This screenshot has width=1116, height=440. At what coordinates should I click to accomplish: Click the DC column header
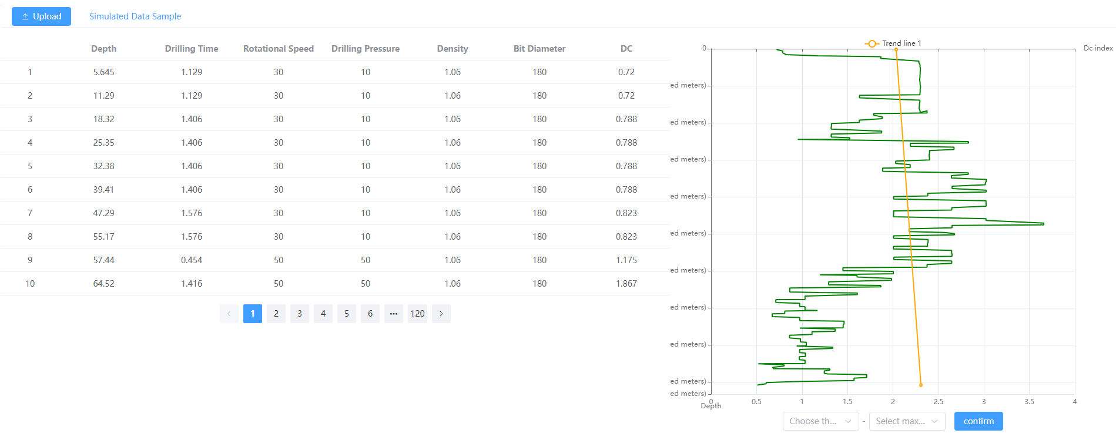[626, 49]
